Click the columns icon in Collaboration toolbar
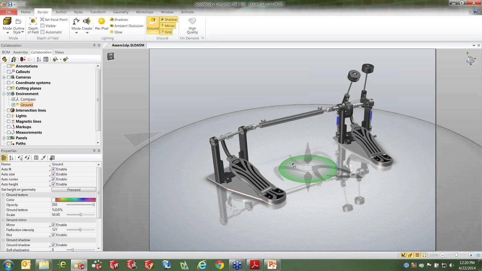 click(x=46, y=59)
